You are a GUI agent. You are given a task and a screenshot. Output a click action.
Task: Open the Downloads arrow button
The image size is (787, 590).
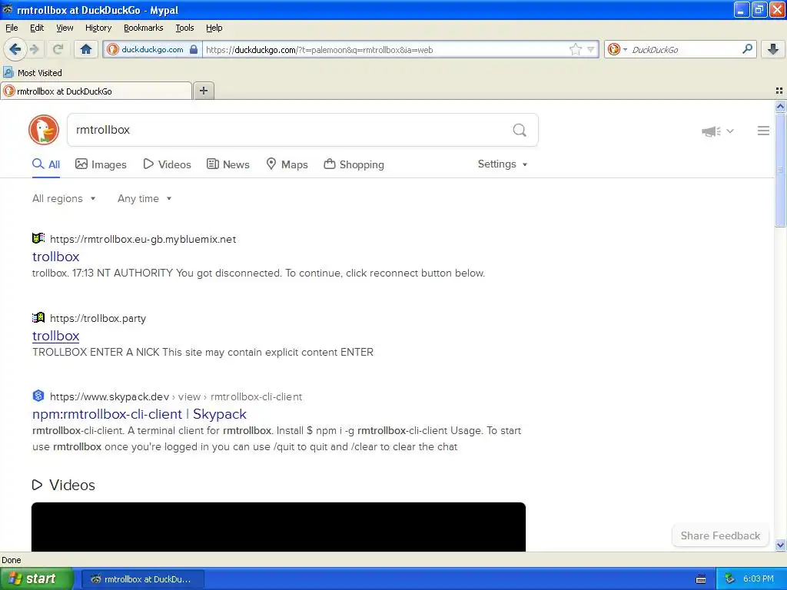(x=773, y=49)
